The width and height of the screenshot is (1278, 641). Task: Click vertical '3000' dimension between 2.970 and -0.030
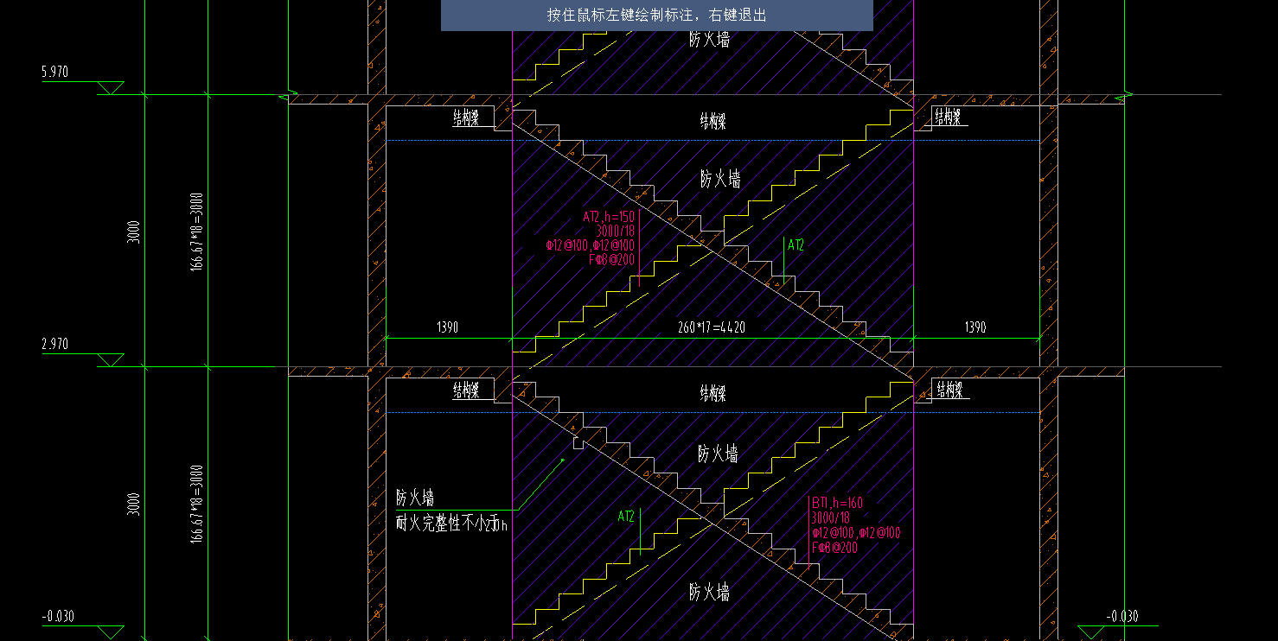coord(132,505)
